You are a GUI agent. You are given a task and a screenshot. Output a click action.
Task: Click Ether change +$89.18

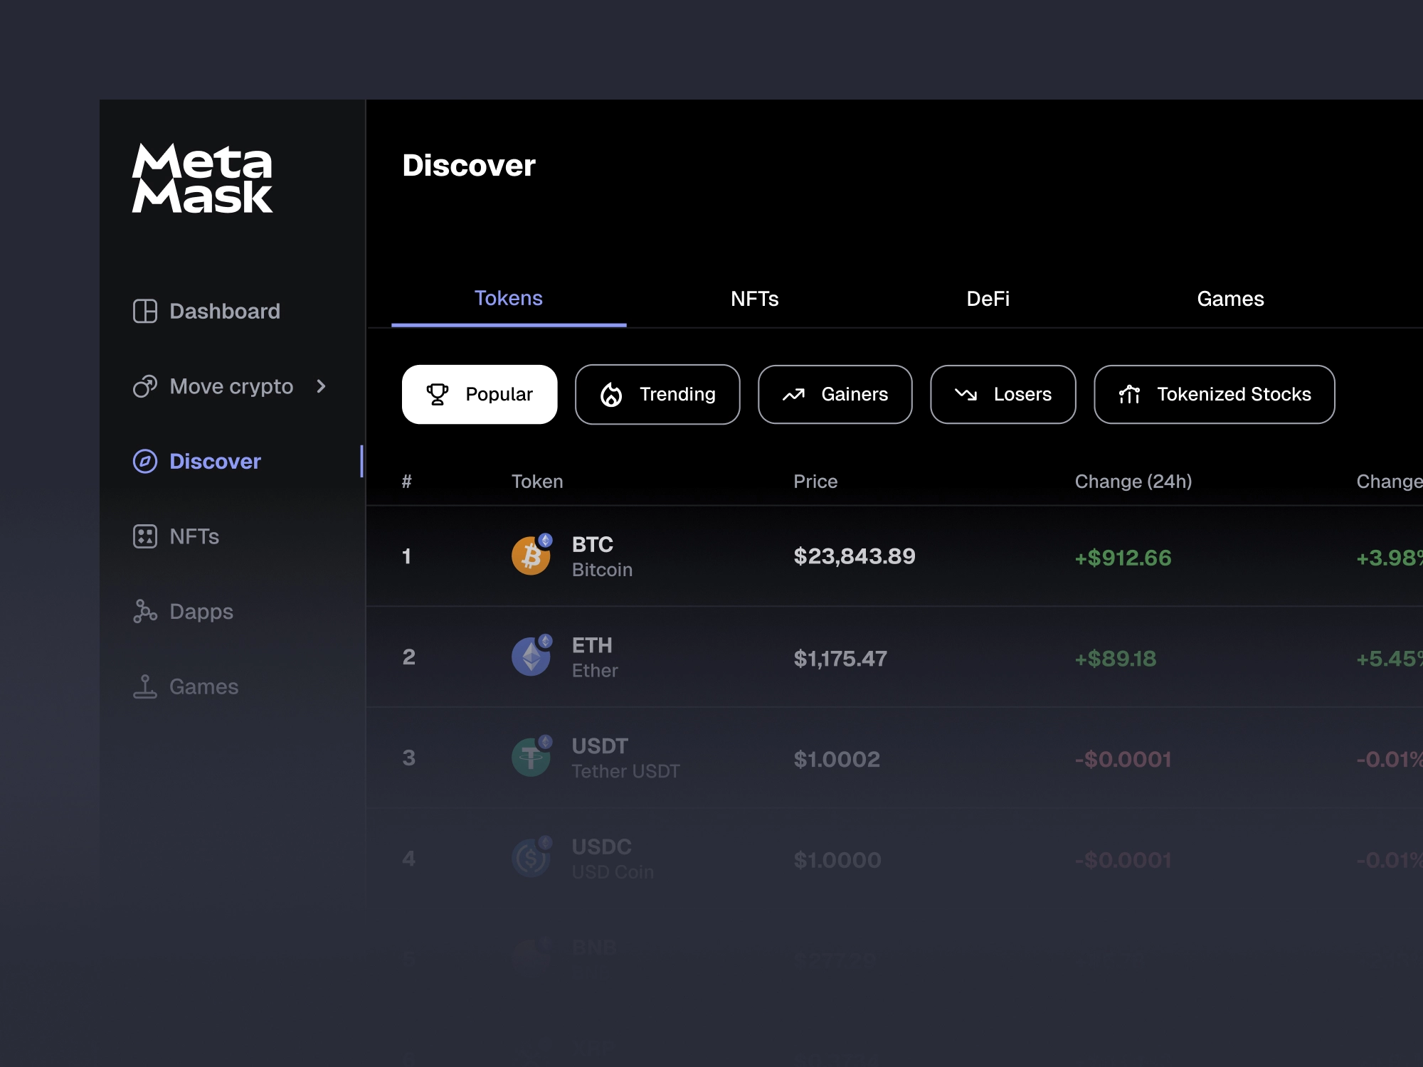pos(1116,659)
